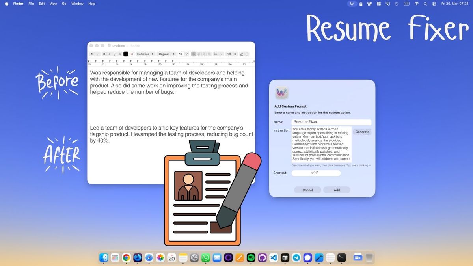The height and width of the screenshot is (266, 473).
Task: Cancel the Add Custom Prompt dialog
Action: [307, 190]
